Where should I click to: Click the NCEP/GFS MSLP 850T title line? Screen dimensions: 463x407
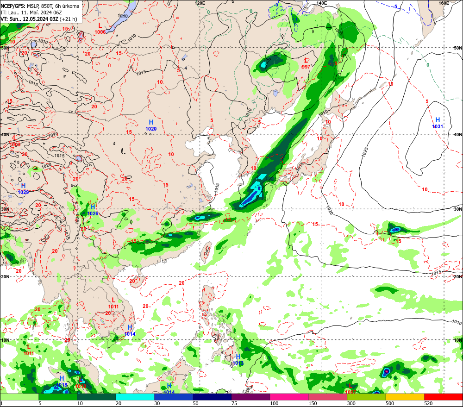[40, 6]
